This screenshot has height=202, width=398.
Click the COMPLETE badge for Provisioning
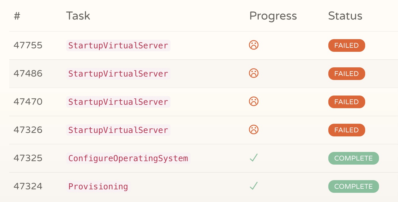(353, 186)
